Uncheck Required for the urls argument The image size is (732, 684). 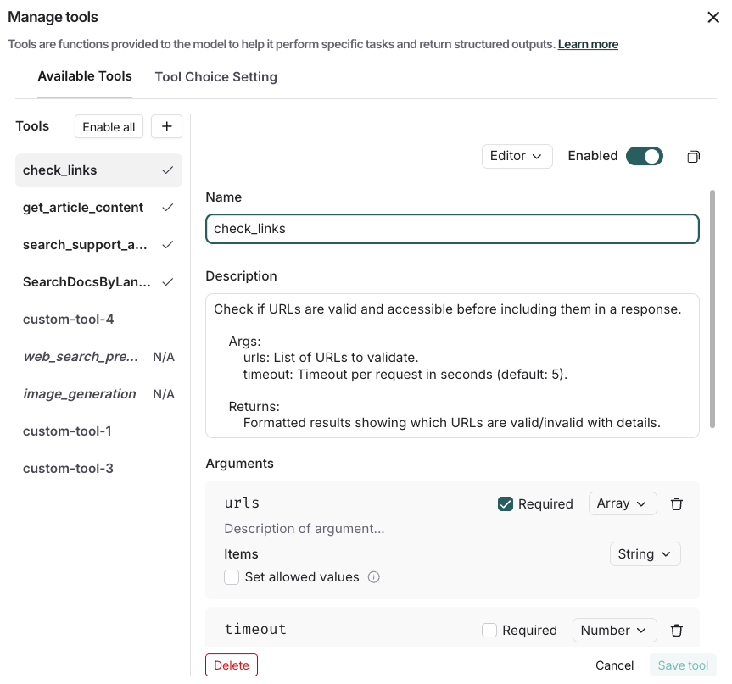pos(506,503)
